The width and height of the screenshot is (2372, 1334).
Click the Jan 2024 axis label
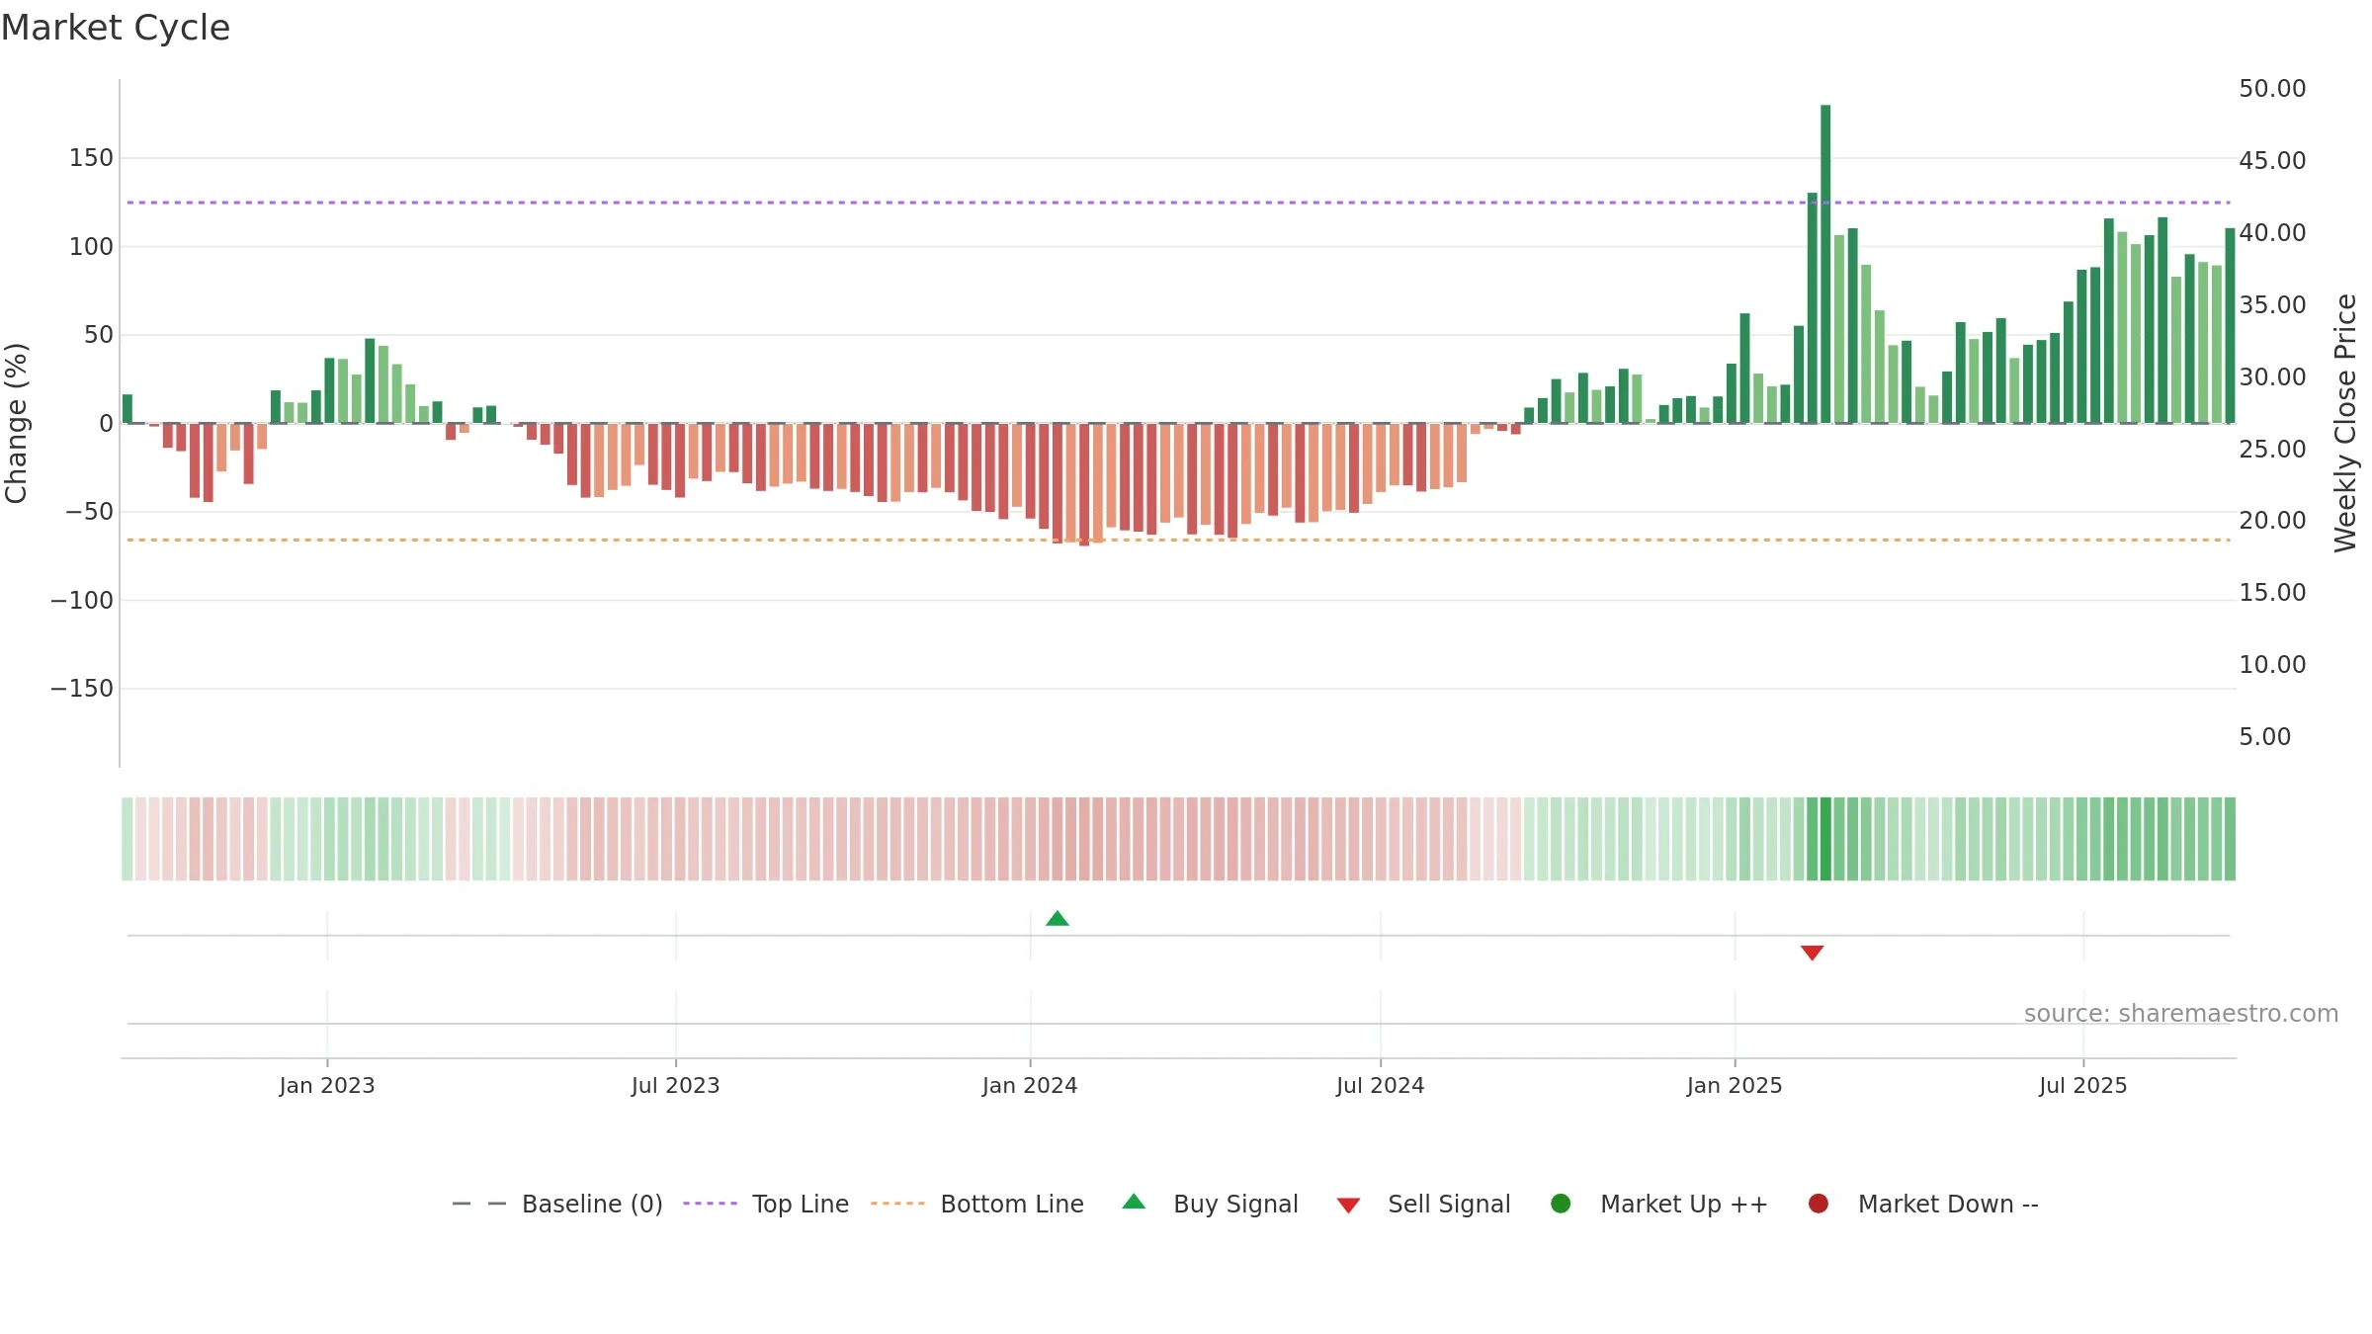tap(1030, 1085)
